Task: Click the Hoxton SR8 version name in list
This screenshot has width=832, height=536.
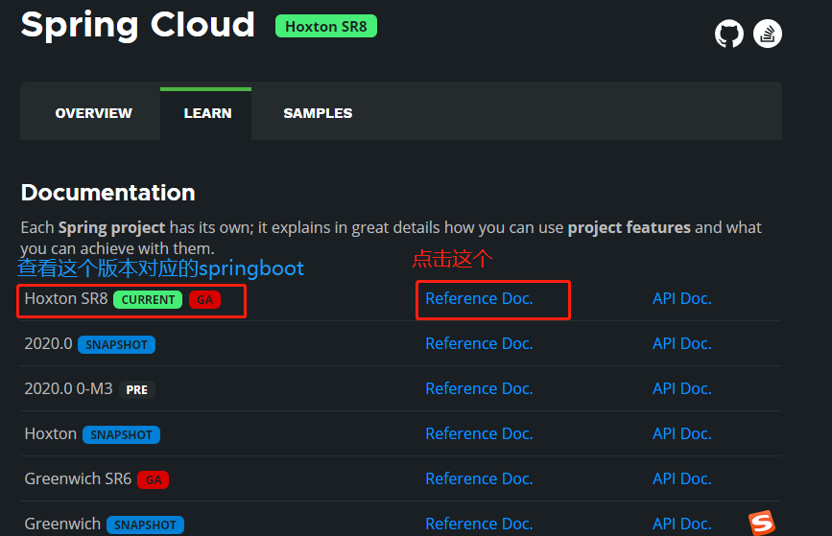Action: 66,298
